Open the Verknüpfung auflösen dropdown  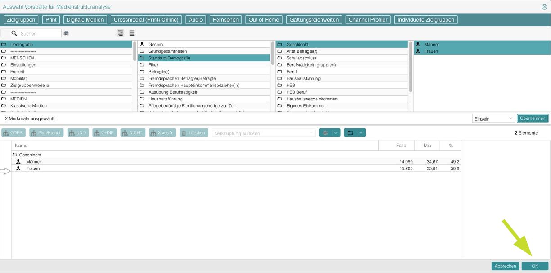click(x=263, y=133)
